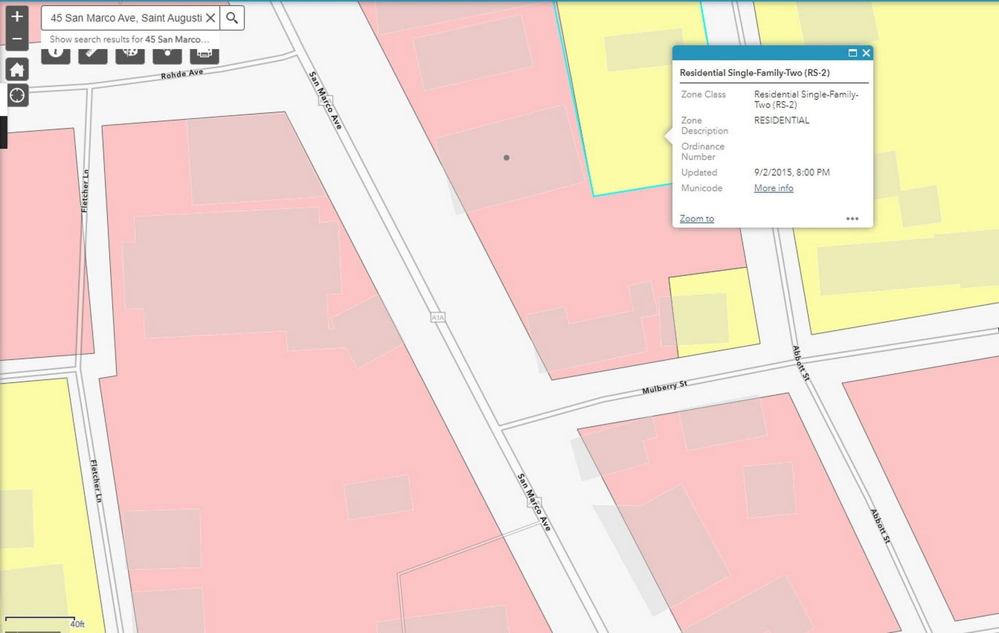This screenshot has width=999, height=633.
Task: Click the gray search result point marker
Action: [507, 158]
